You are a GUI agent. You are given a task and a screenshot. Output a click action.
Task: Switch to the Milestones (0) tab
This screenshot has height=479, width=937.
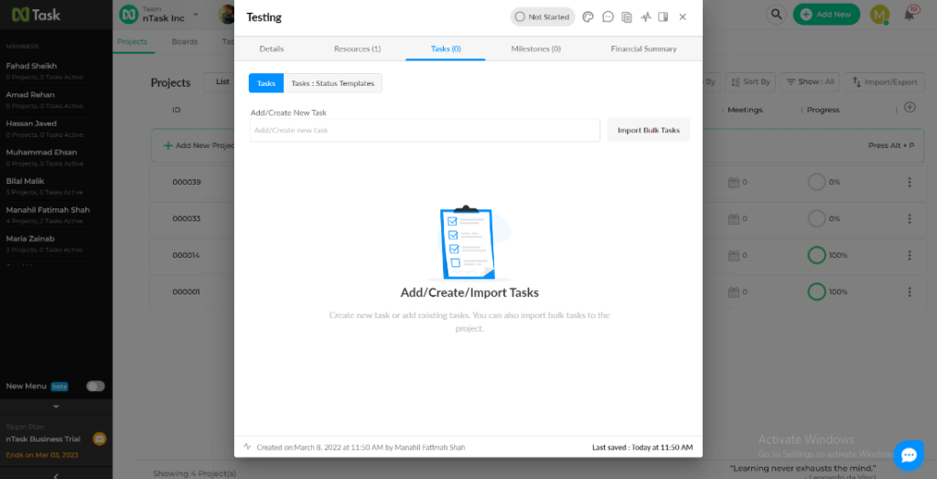tap(536, 48)
